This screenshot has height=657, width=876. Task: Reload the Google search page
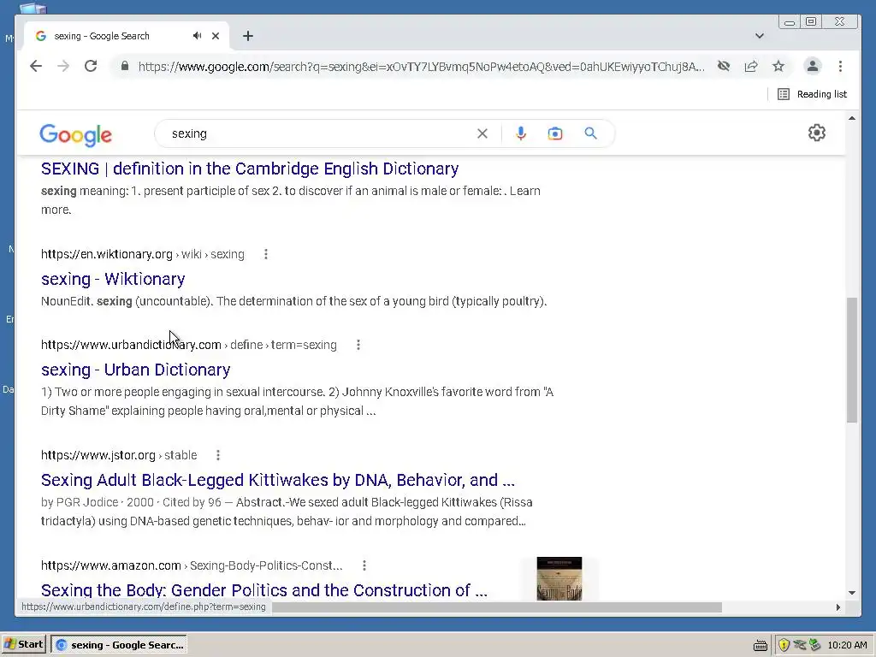pyautogui.click(x=91, y=67)
